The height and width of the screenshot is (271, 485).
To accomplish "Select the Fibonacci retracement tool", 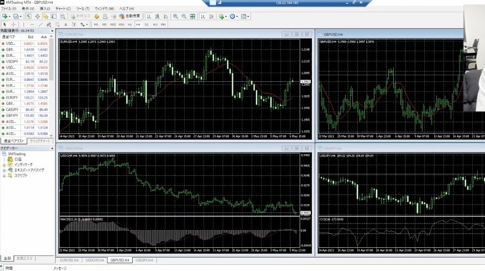I will [x=57, y=24].
